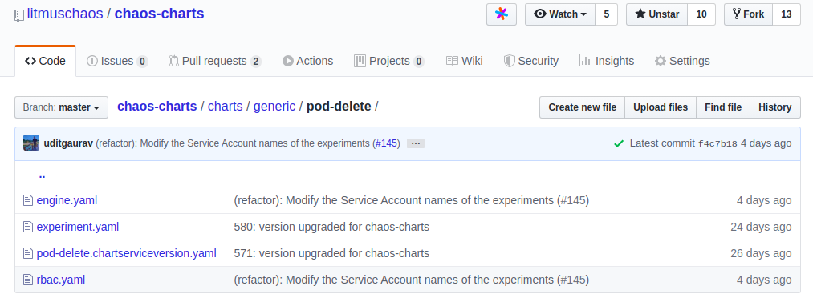This screenshot has height=298, width=813.
Task: Open the Actions tab
Action: (x=307, y=61)
